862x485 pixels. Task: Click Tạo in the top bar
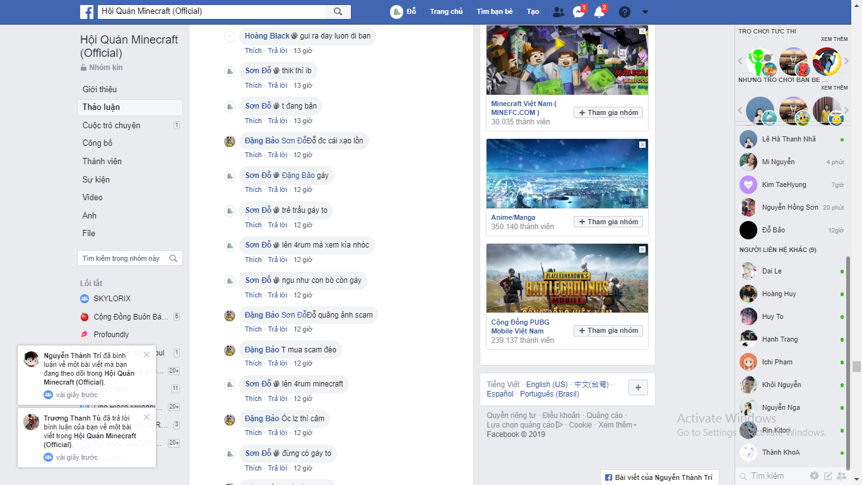tap(533, 12)
